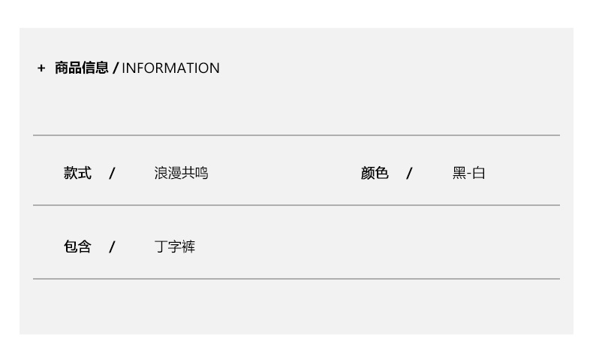Click the divider line between 款式 and 包含 rows
The width and height of the screenshot is (593, 345).
tap(296, 204)
